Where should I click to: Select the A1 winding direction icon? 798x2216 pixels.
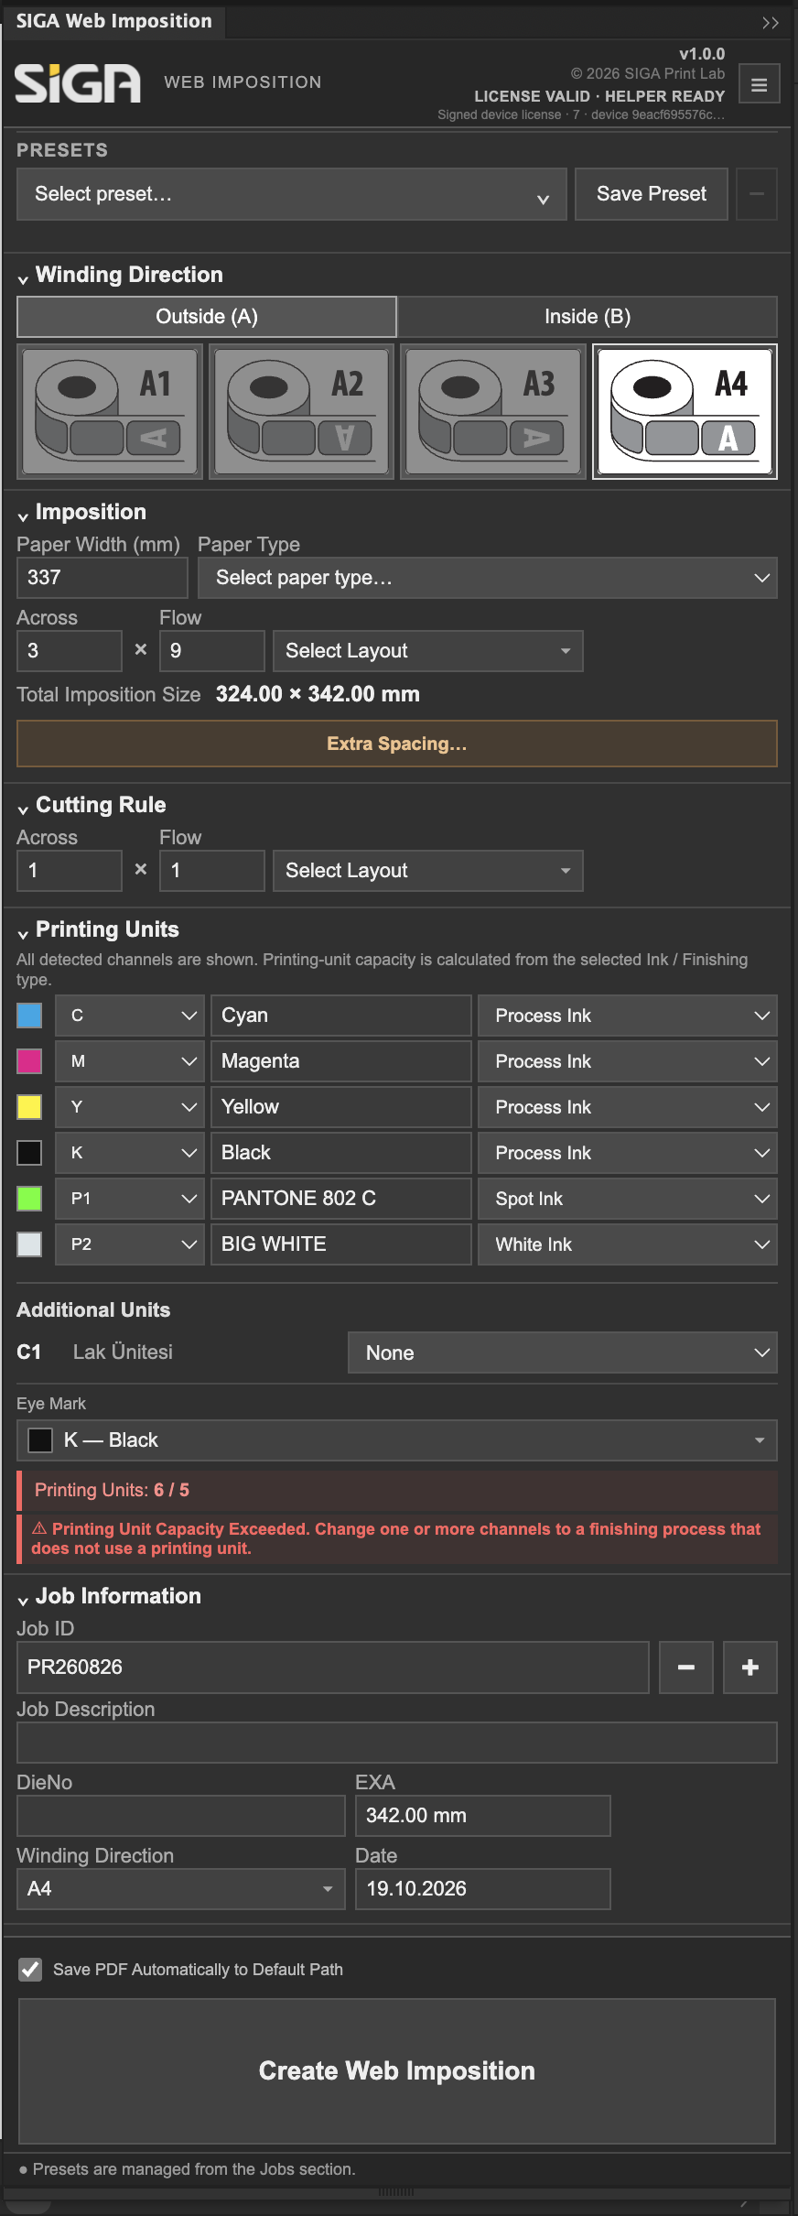[x=110, y=411]
